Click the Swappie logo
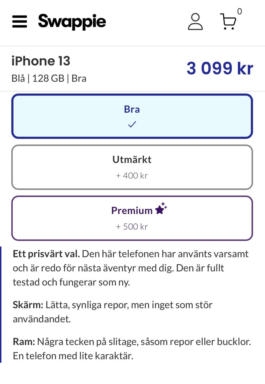Screen dimensions: 265x384 click(72, 22)
